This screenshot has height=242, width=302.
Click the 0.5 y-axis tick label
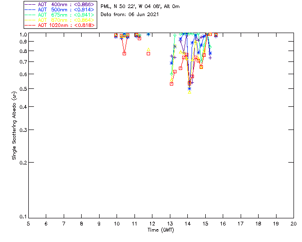pyautogui.click(x=23, y=89)
